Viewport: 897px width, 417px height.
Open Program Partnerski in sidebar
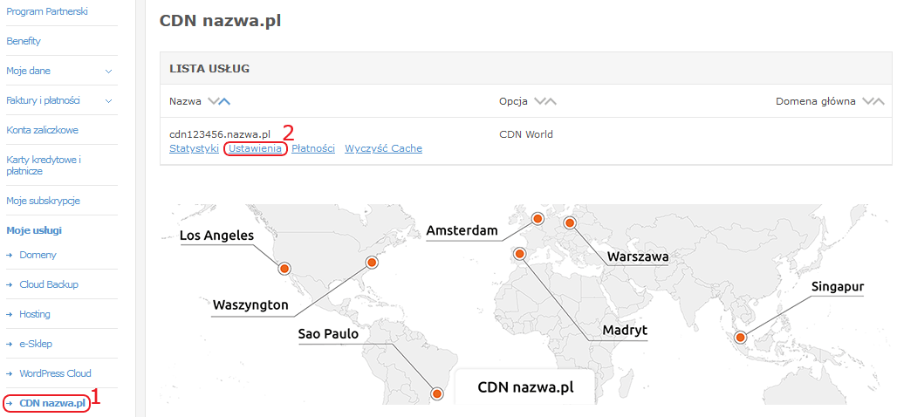point(47,10)
